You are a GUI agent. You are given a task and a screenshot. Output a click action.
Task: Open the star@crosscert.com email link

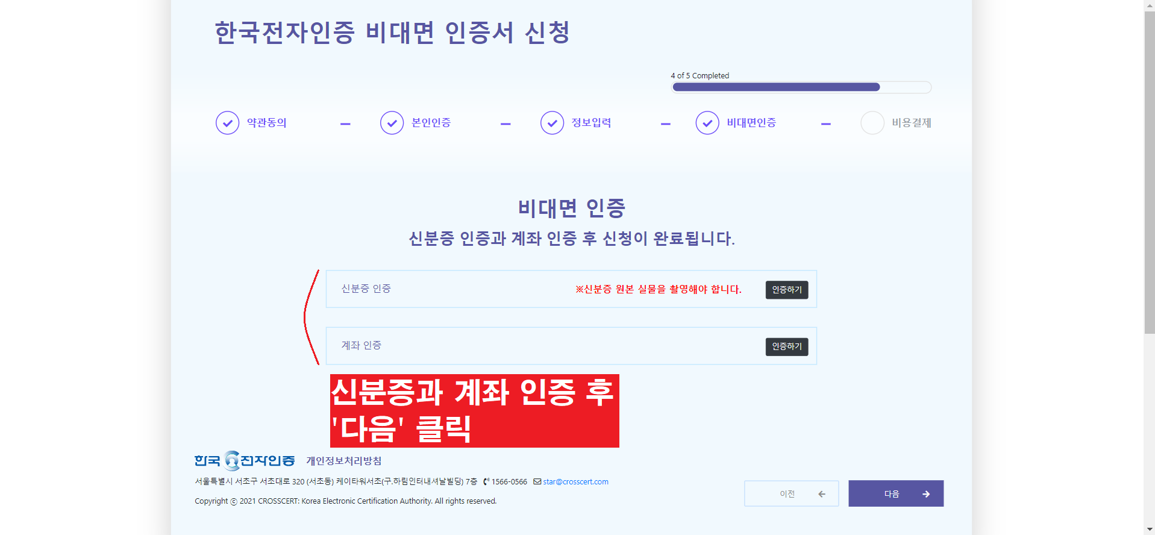pyautogui.click(x=575, y=481)
